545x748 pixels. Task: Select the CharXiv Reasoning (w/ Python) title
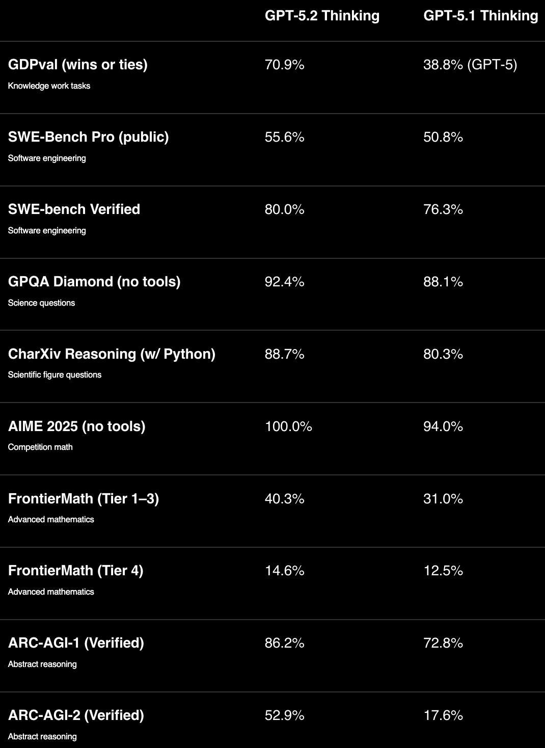[x=112, y=354]
